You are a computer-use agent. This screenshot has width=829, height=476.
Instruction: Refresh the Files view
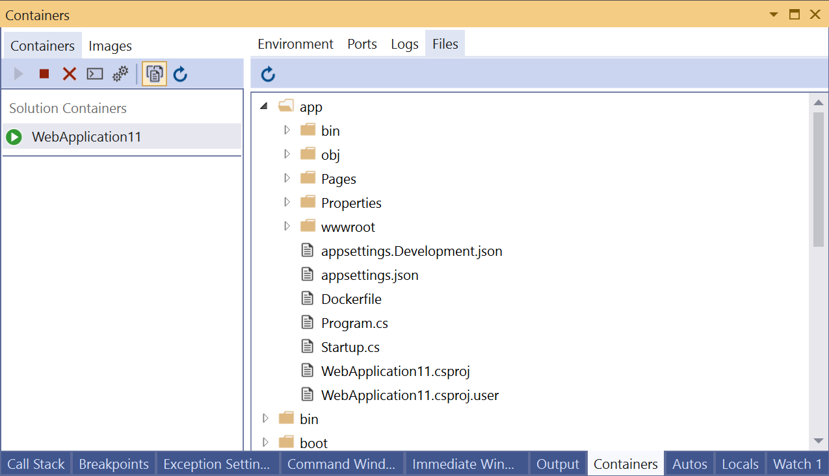[267, 73]
